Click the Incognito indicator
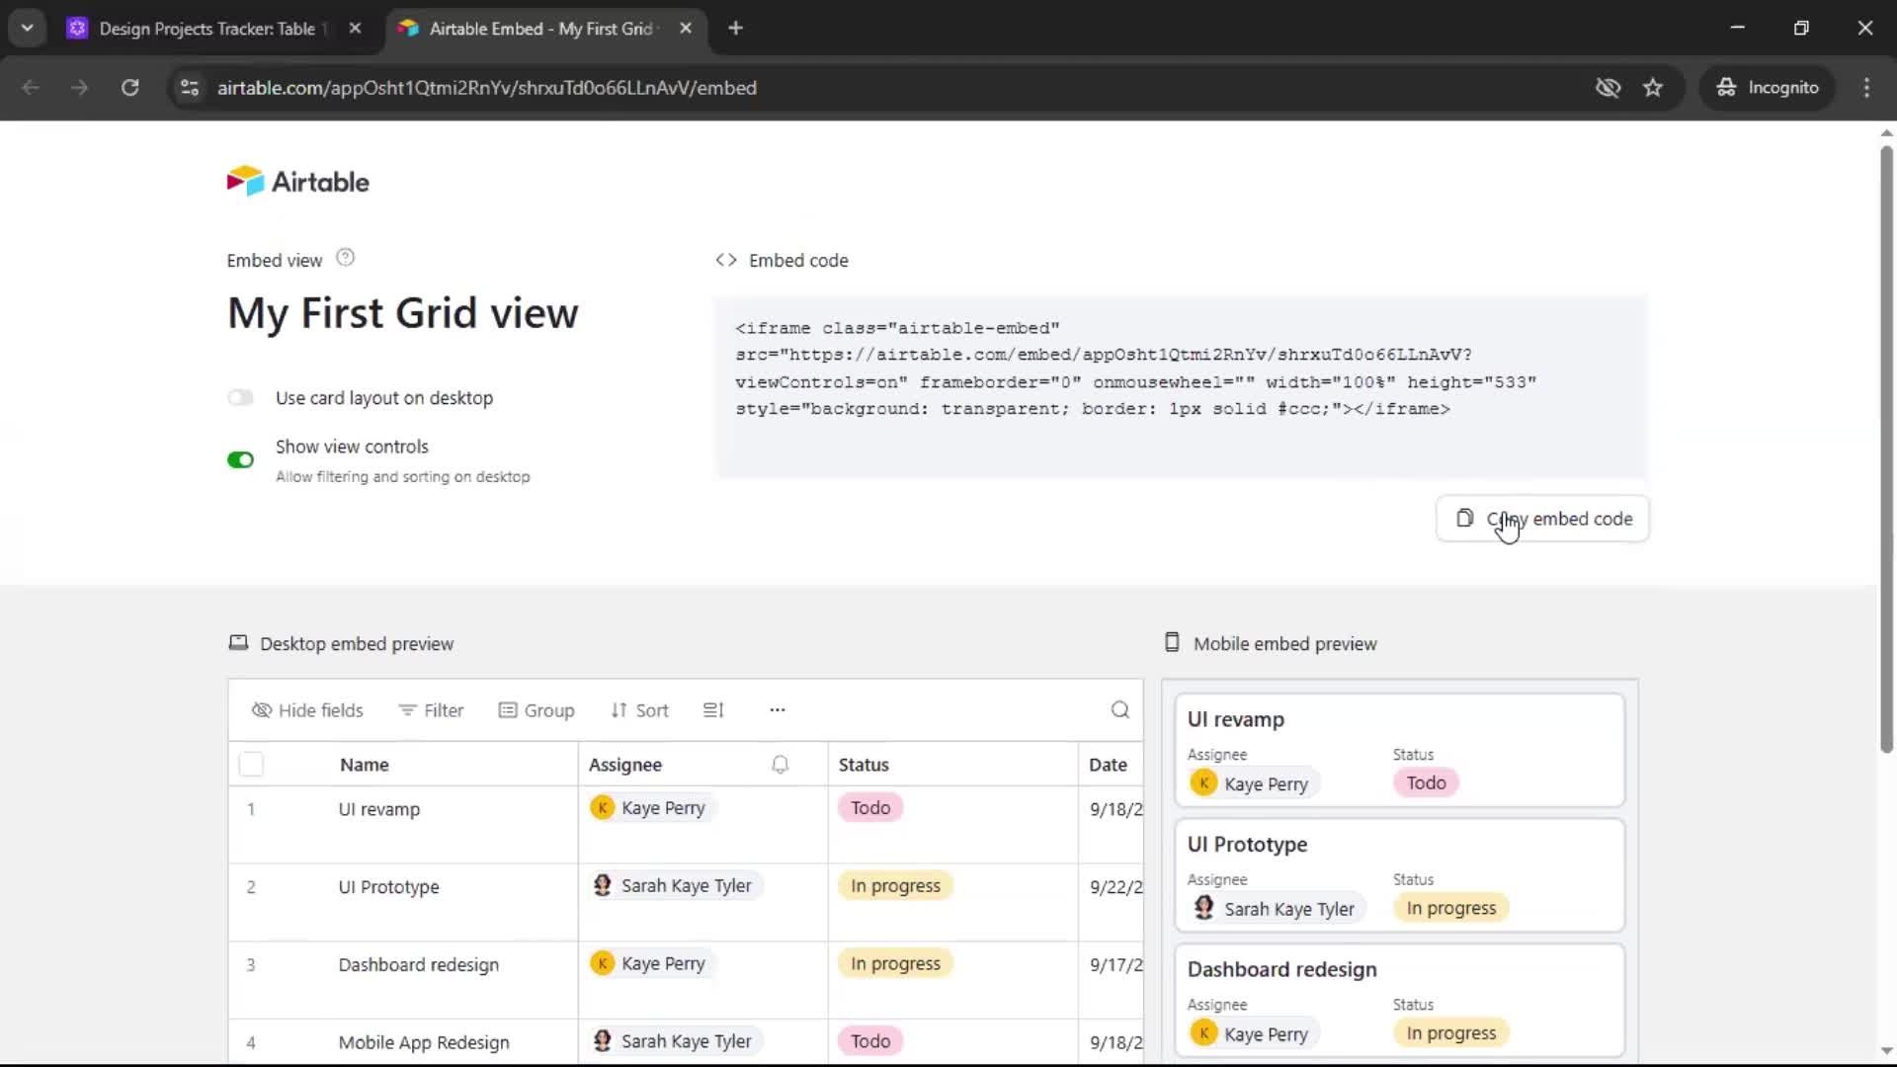This screenshot has height=1067, width=1897. click(1768, 88)
